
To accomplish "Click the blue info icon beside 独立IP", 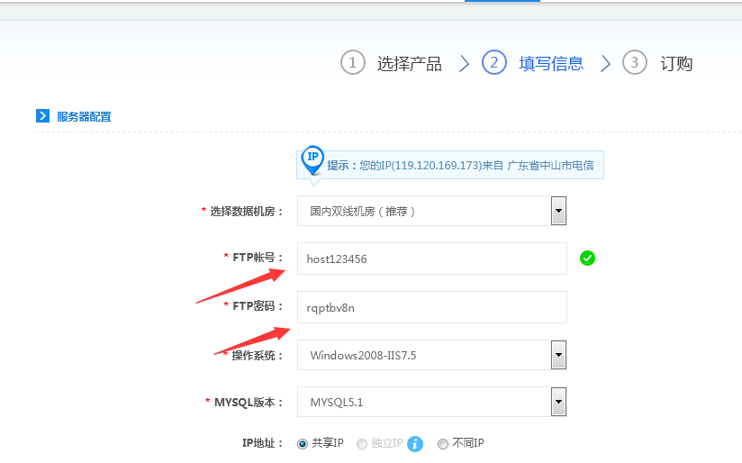I will [415, 444].
